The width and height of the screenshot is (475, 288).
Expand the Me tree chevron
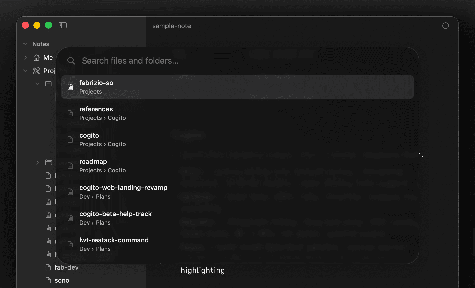tap(25, 58)
